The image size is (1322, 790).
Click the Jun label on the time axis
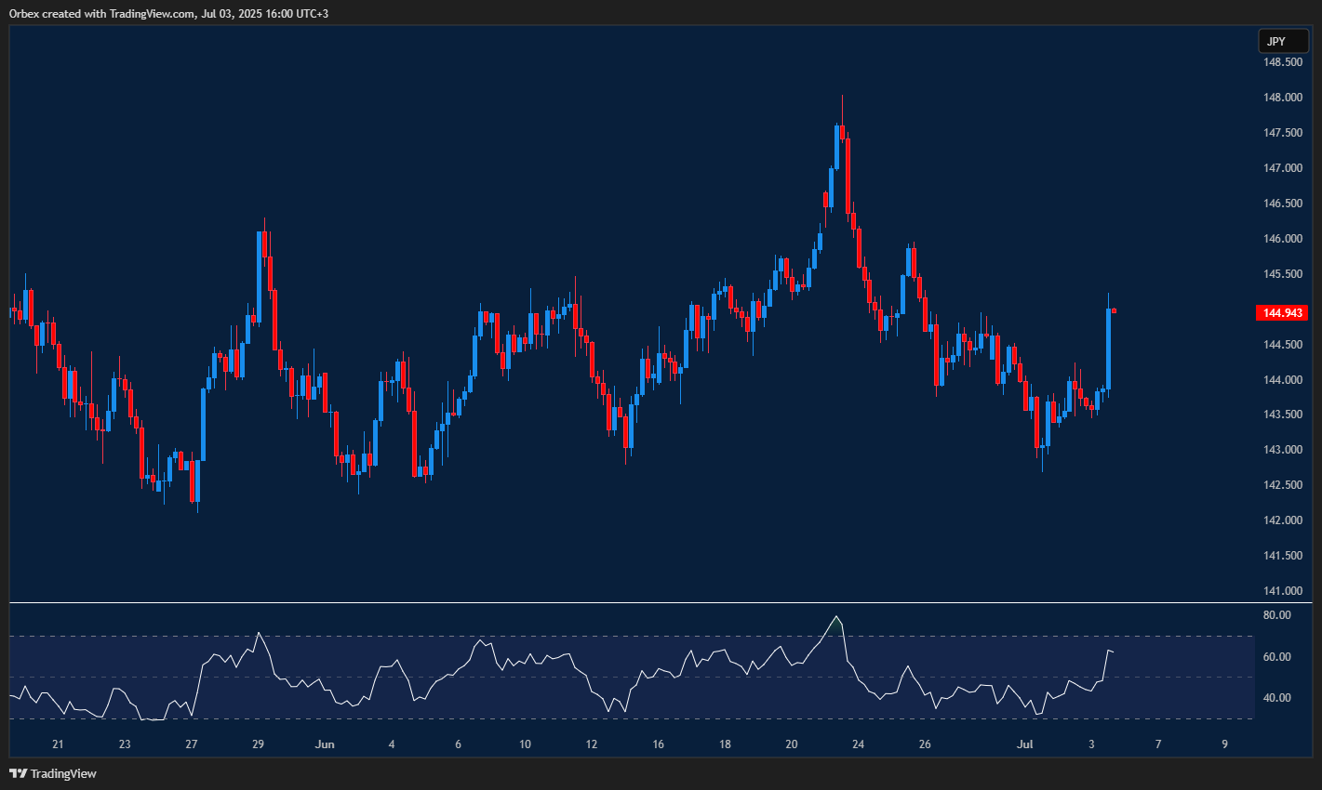(x=325, y=744)
